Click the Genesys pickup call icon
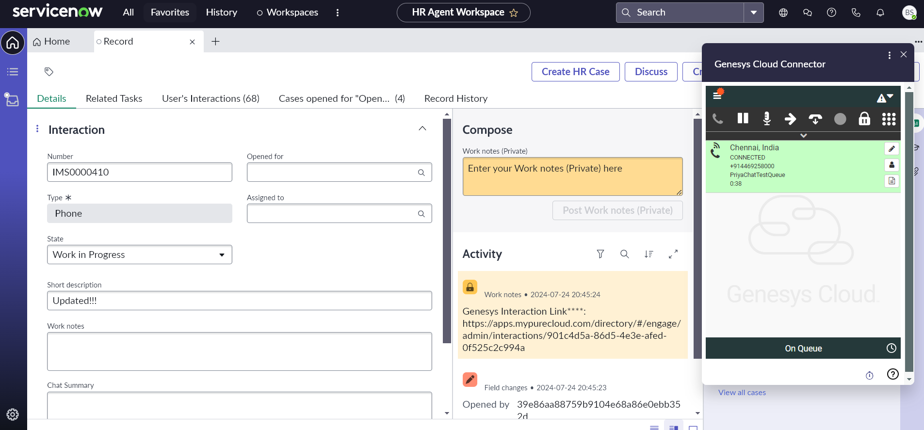This screenshot has height=430, width=924. 718,119
